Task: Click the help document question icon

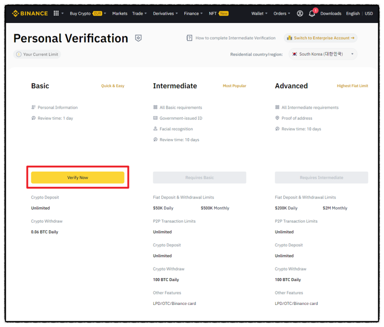Action: click(189, 38)
